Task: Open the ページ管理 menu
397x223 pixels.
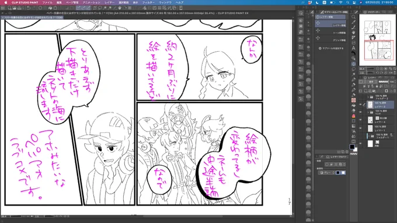Action: [x=72, y=2]
